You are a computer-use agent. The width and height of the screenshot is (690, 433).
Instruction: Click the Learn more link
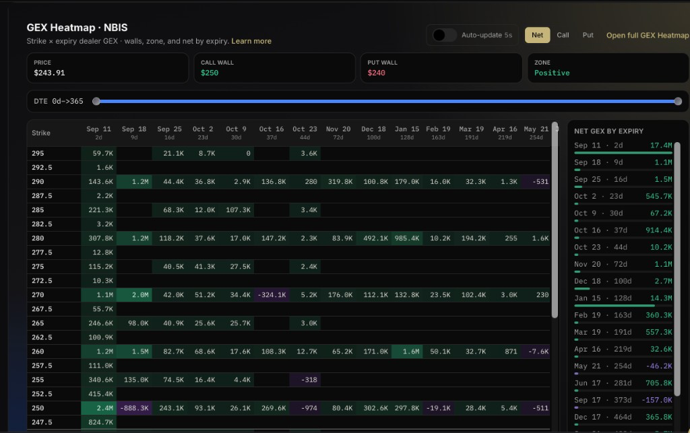pyautogui.click(x=251, y=41)
